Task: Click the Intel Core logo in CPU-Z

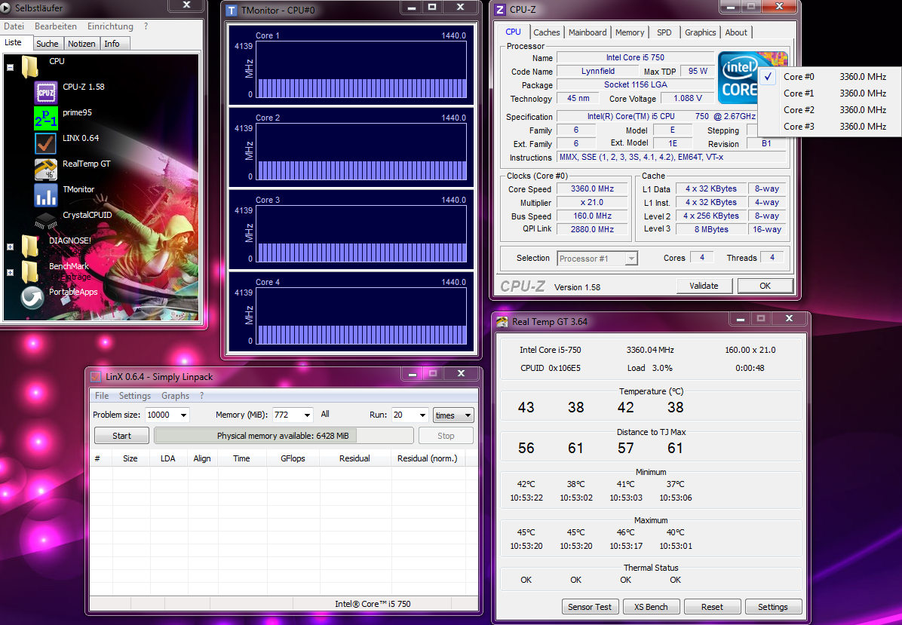Action: click(x=738, y=78)
